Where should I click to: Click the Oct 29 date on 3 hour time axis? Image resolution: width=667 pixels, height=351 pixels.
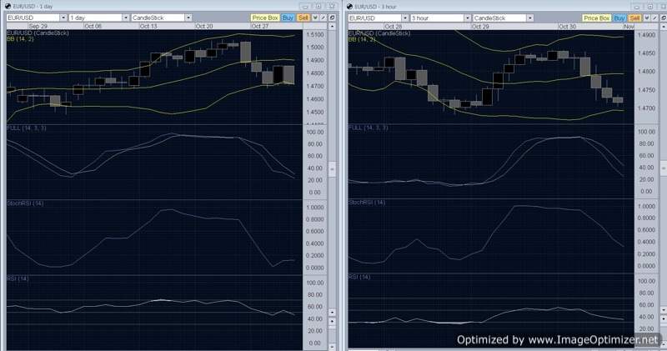pos(481,27)
